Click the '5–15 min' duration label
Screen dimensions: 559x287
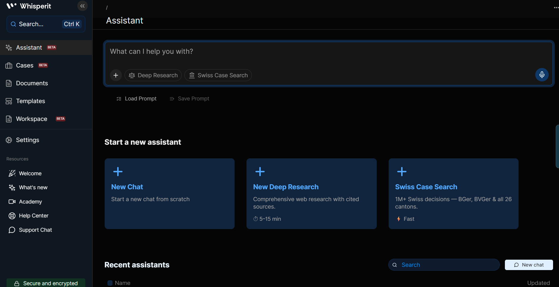[x=267, y=219]
